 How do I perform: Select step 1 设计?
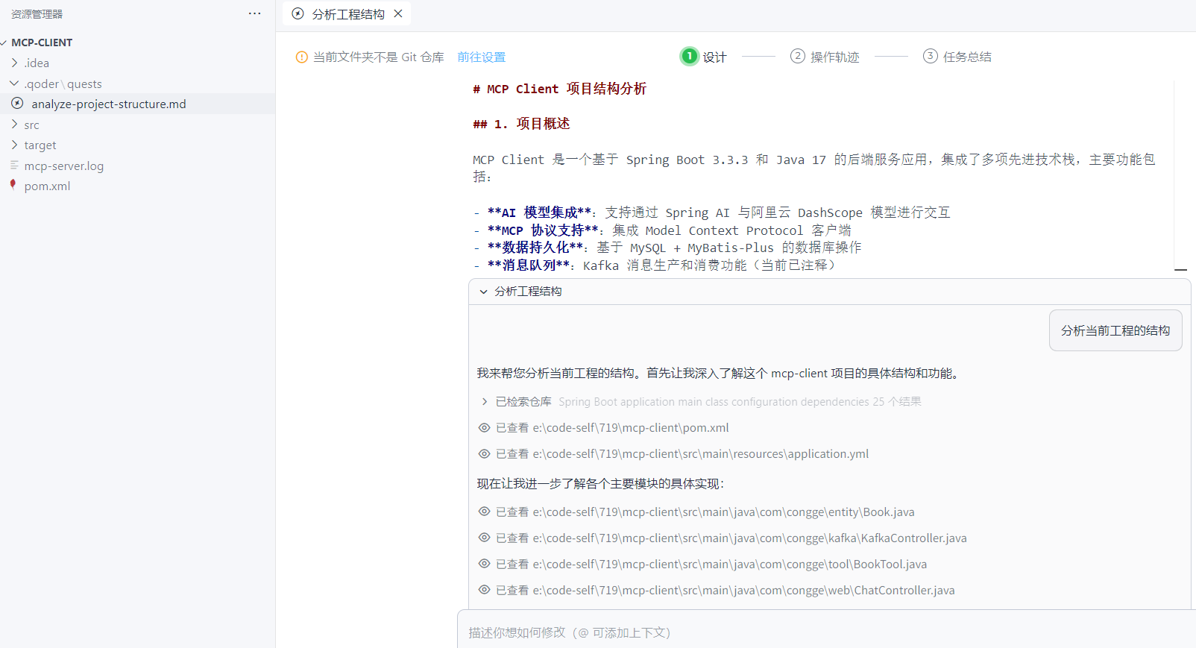tap(703, 57)
